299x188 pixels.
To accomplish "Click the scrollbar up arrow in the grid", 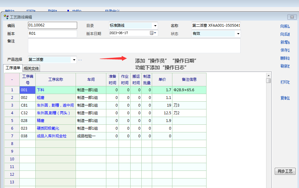I will [269, 75].
